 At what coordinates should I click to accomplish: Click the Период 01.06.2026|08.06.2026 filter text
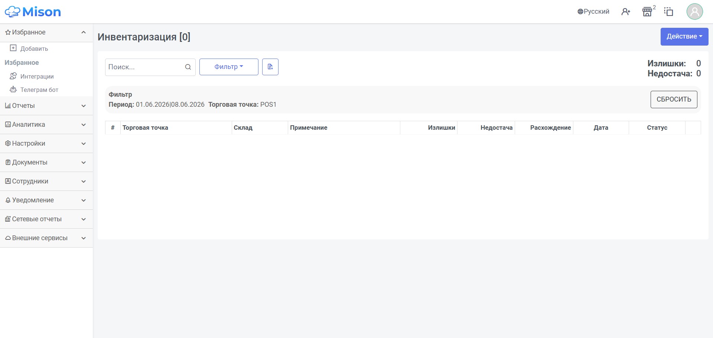point(156,105)
